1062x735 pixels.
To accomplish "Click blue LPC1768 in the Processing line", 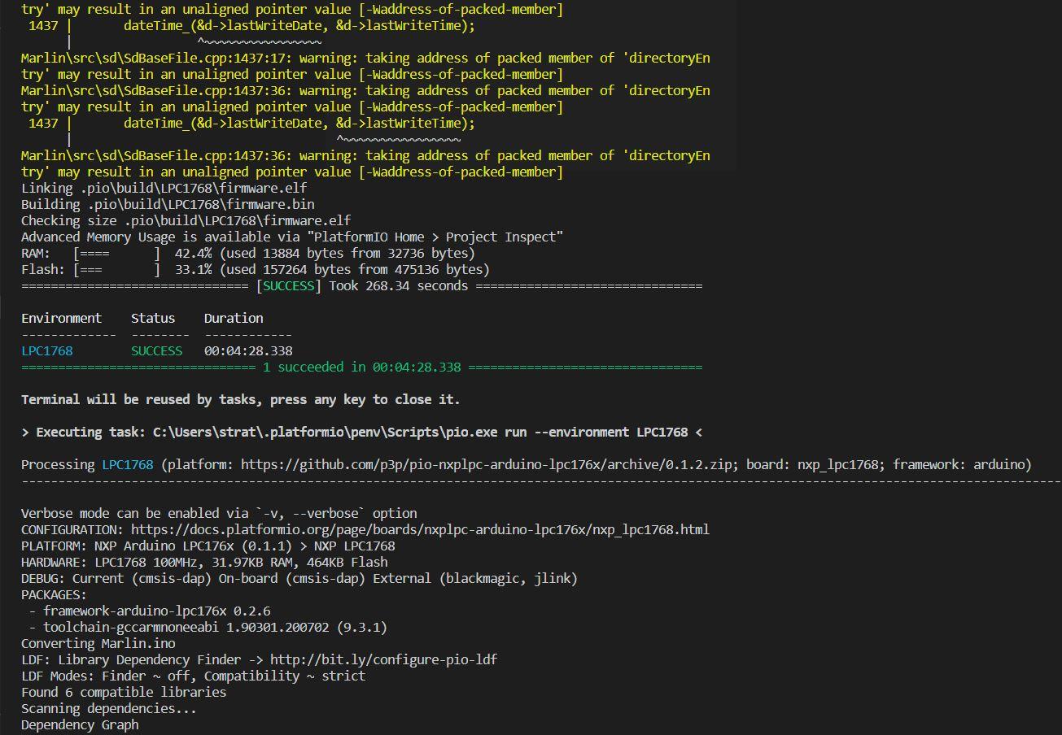I will click(127, 464).
